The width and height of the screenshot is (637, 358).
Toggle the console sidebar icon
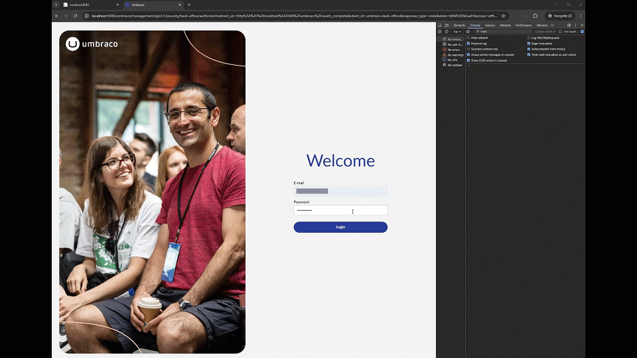coord(439,31)
